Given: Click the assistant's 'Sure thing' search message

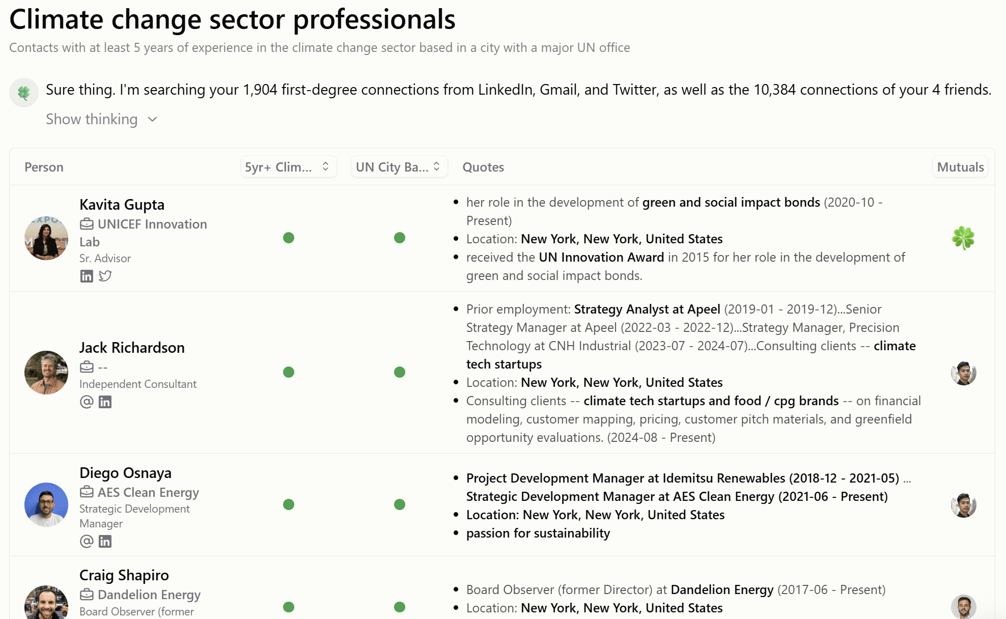Looking at the screenshot, I should [519, 90].
